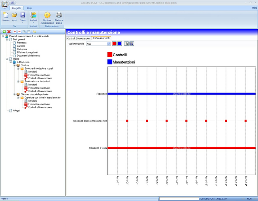Click the Anno 14 red control marker
The image size is (258, 201).
pyautogui.click(x=245, y=121)
